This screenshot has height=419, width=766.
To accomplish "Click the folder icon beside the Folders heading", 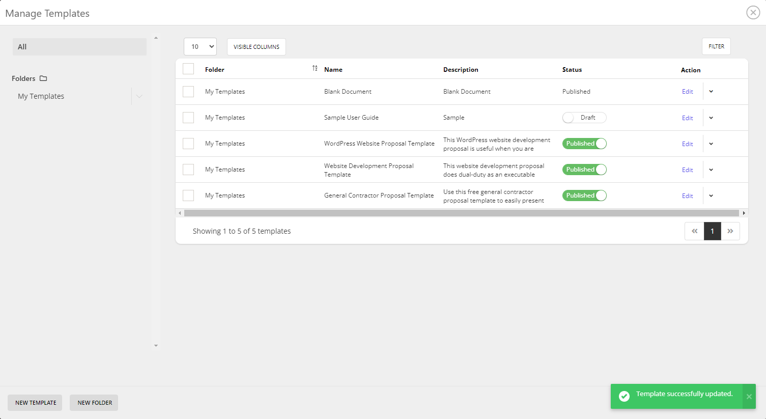I will [x=43, y=78].
